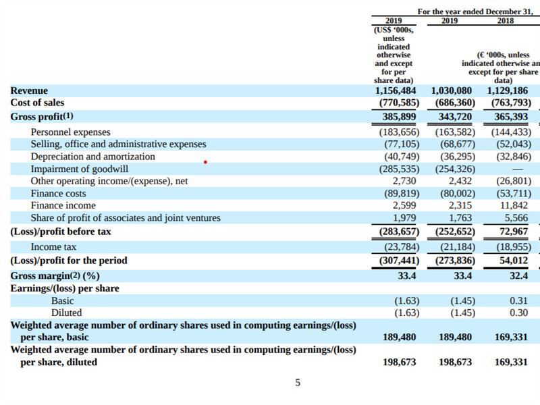Image resolution: width=540 pixels, height=405 pixels.
Task: Click the "For the year ended December 31," header
Action: [x=475, y=11]
